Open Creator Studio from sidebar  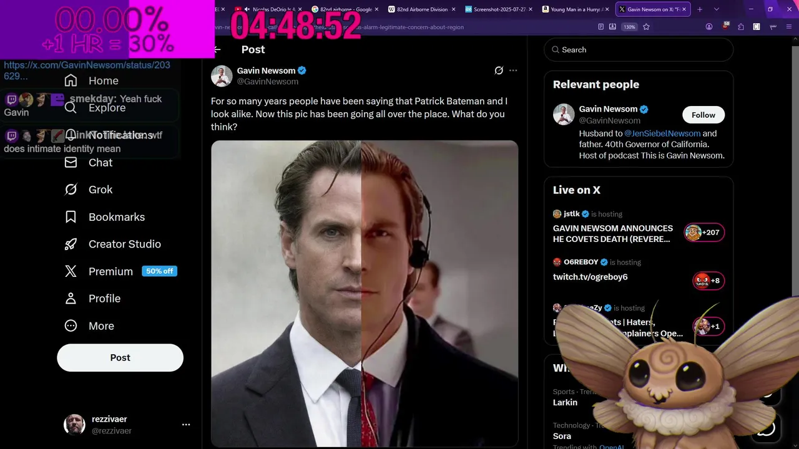pos(113,244)
